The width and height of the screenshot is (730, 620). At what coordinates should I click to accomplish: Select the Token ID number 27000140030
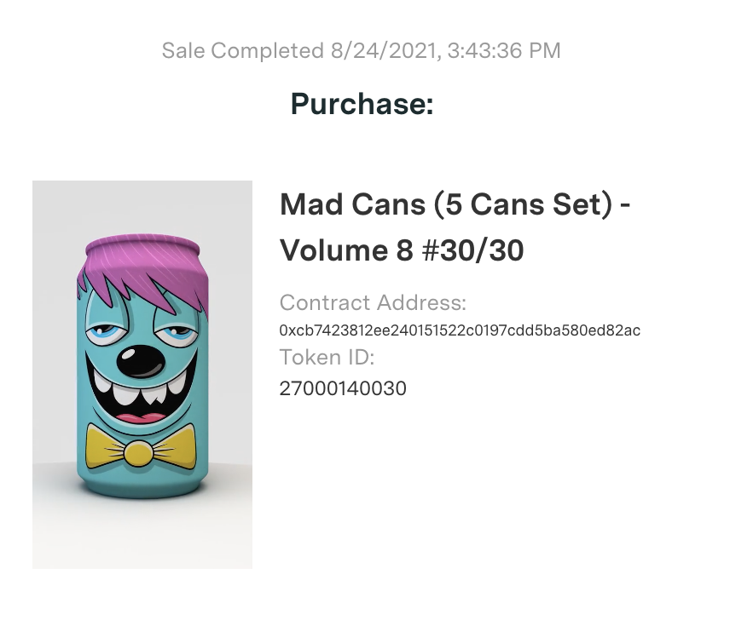[x=343, y=388]
